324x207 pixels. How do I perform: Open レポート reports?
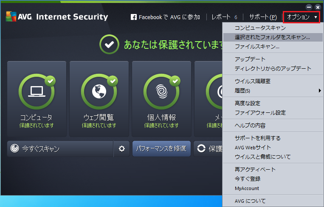click(x=221, y=17)
